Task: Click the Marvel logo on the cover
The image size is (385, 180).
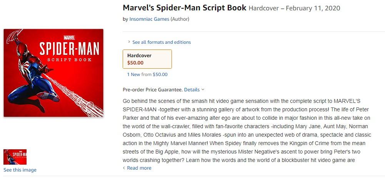Action: [x=70, y=37]
